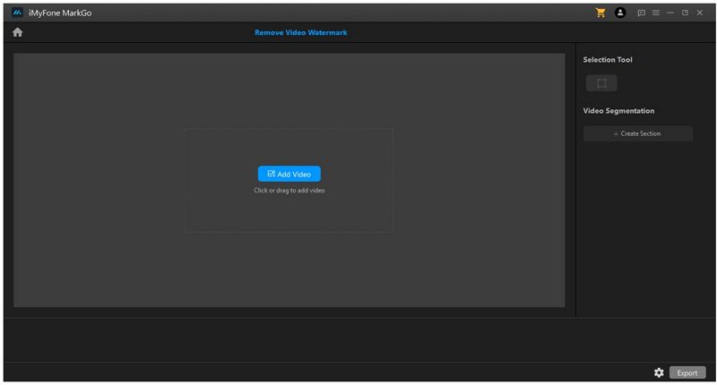Click the iMyFone MarkGo logo icon
This screenshot has width=717, height=385.
(17, 13)
